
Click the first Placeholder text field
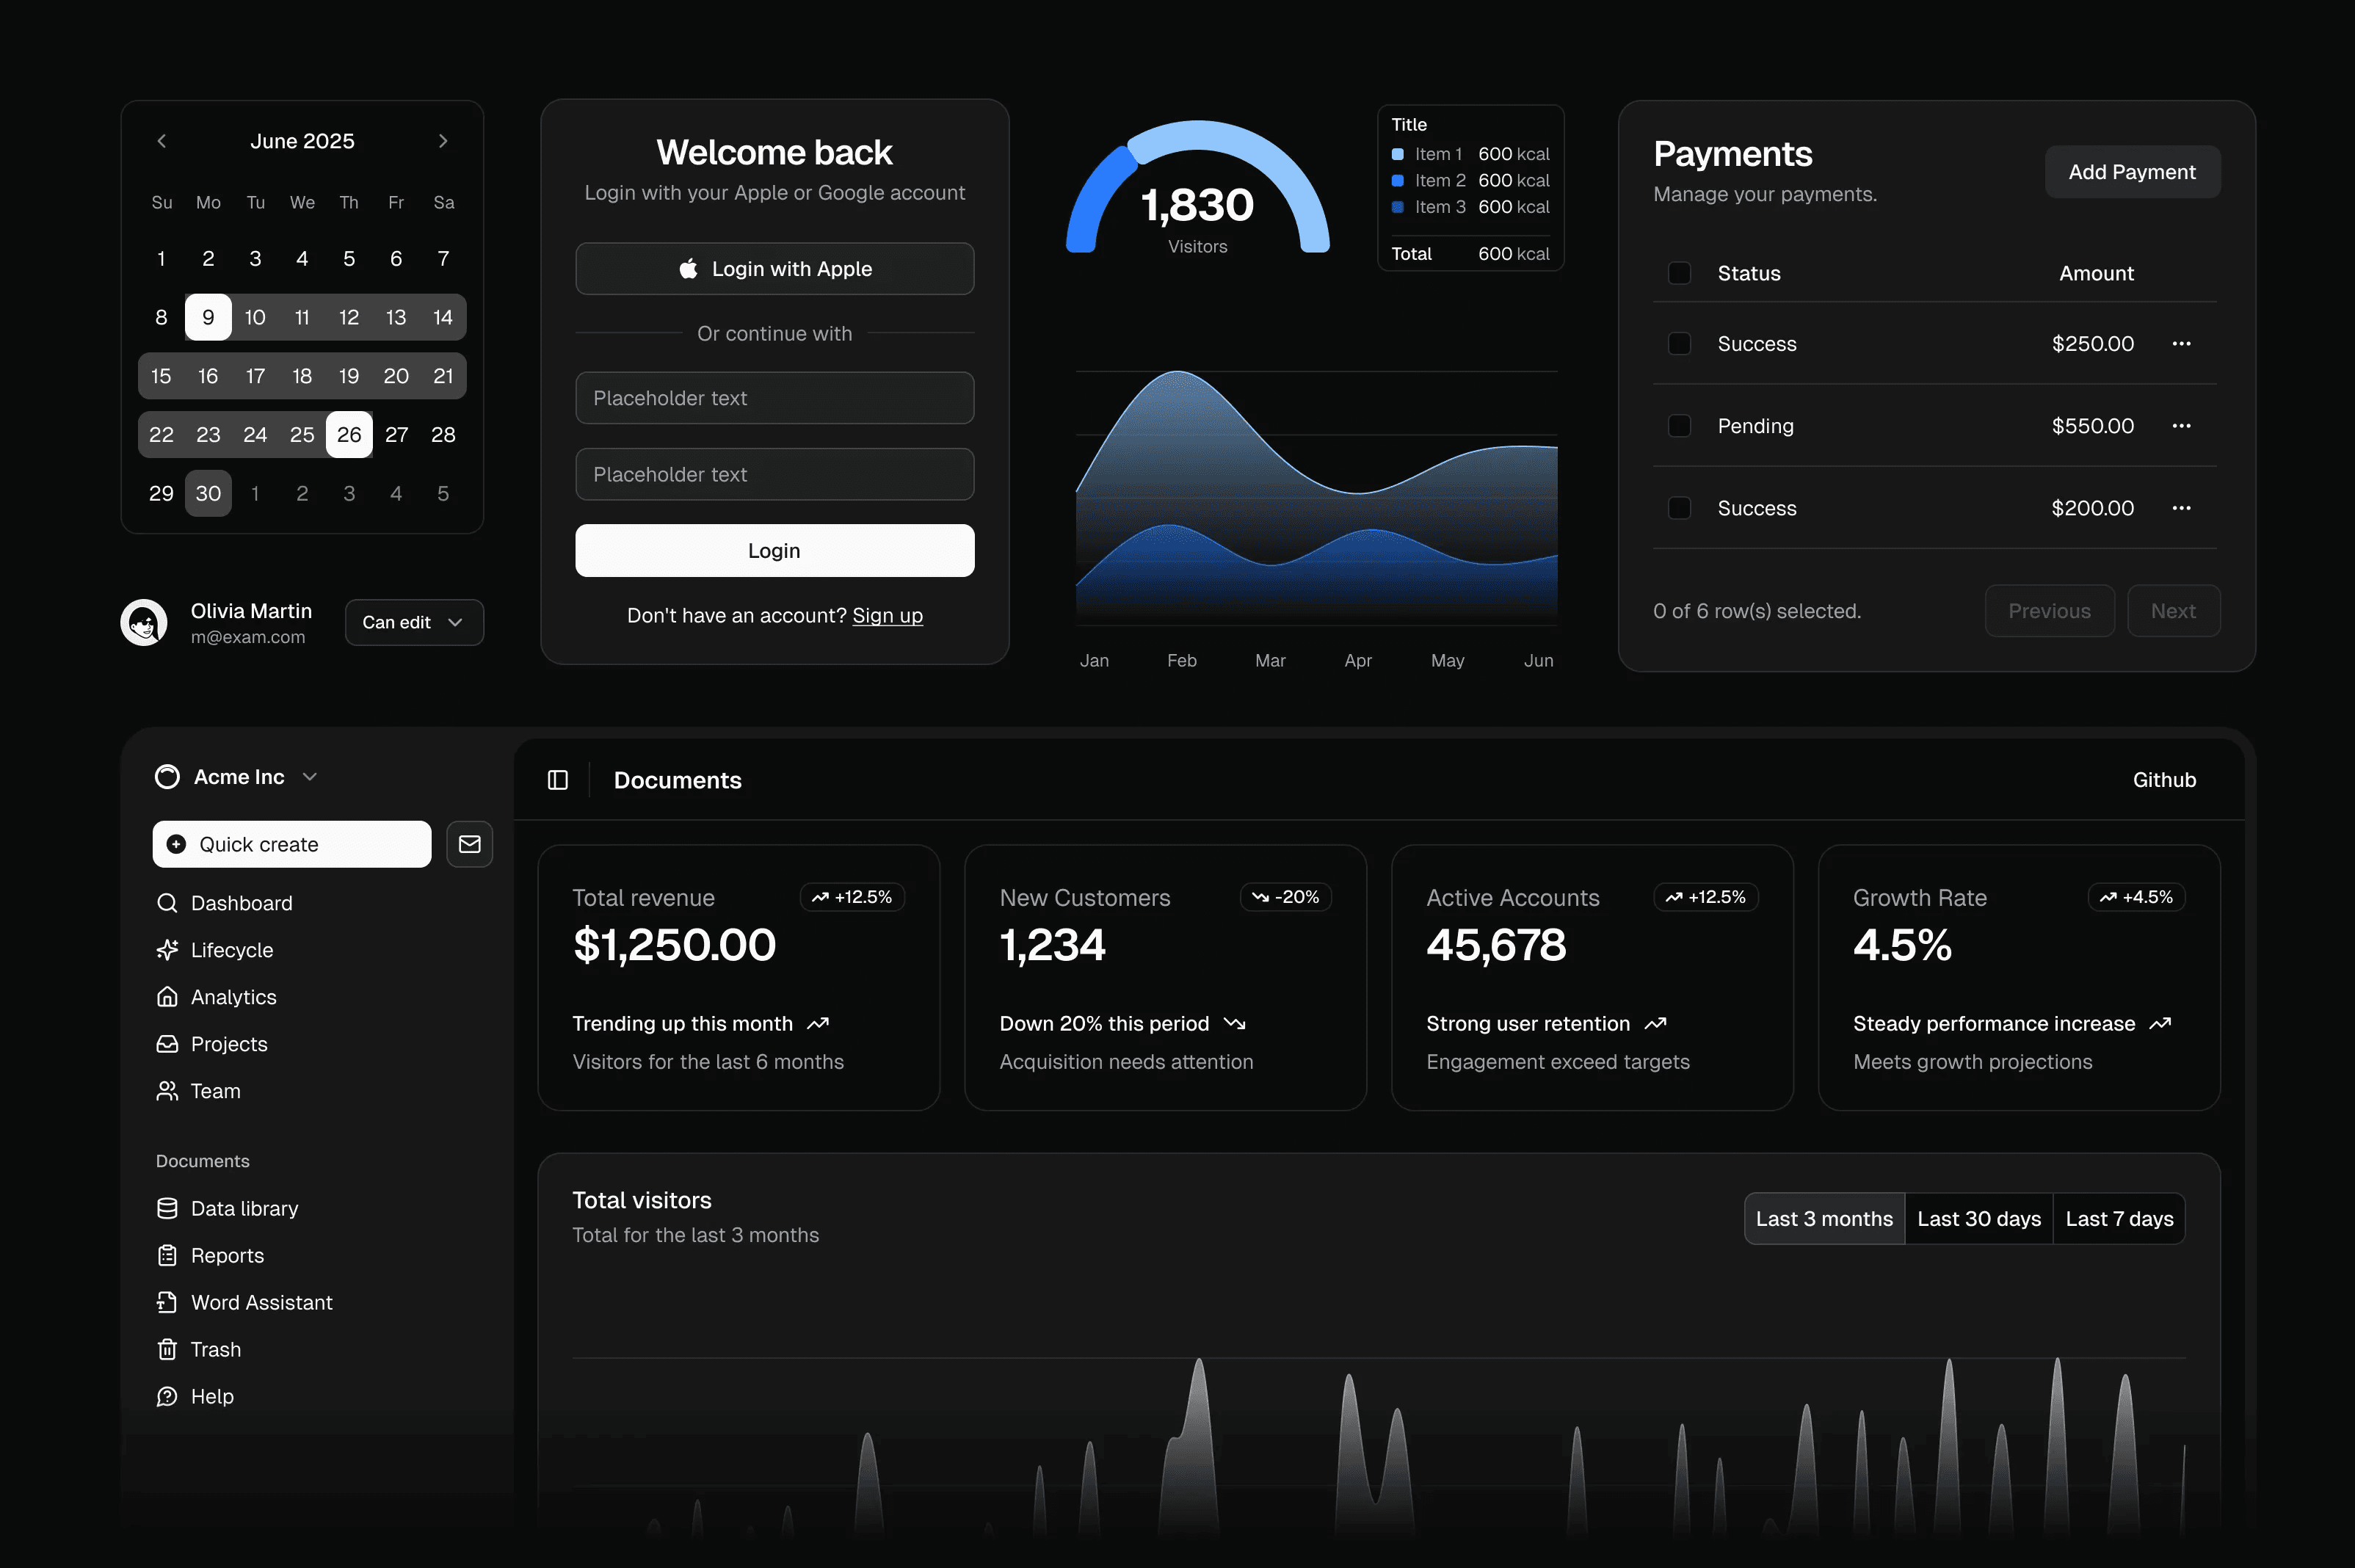(x=774, y=398)
